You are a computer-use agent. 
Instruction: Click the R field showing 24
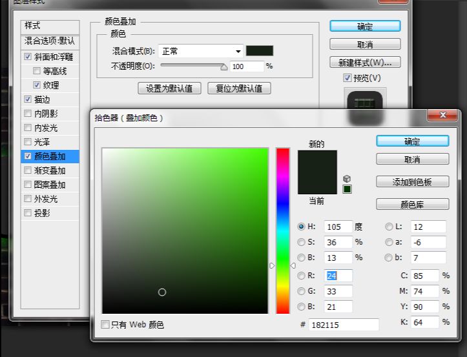click(338, 276)
